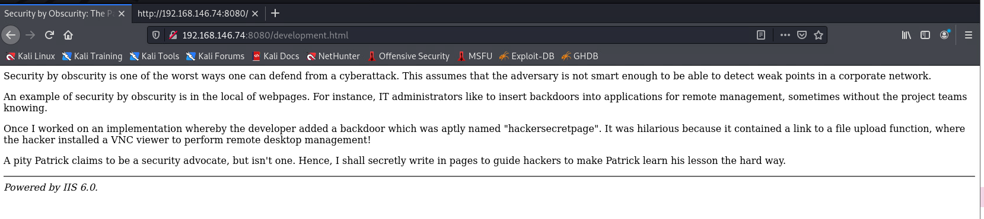Save page to Pocket
The height and width of the screenshot is (219, 984).
coord(802,35)
